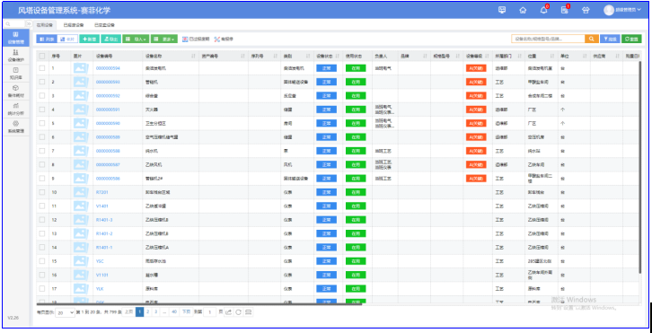Click the refresh icon beside the pager
The width and height of the screenshot is (652, 333).
(238, 311)
